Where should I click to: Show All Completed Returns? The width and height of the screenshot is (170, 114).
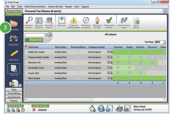click(109, 20)
